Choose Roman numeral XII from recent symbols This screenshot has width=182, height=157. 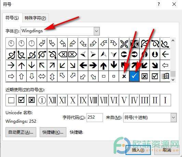point(52,100)
